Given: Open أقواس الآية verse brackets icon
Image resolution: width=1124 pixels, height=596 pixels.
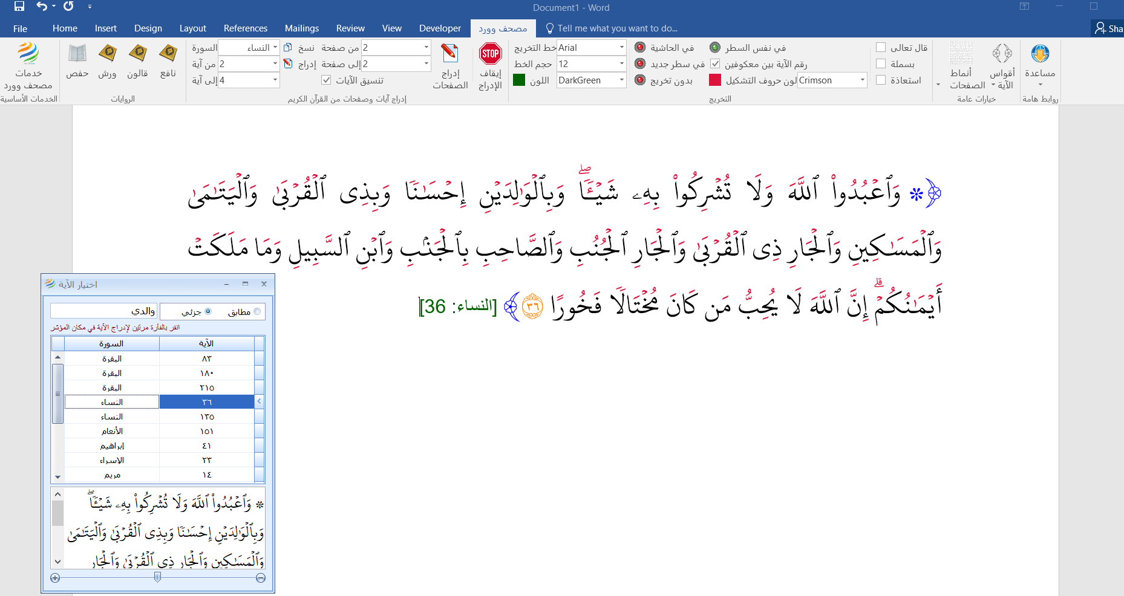Looking at the screenshot, I should coord(1002,53).
